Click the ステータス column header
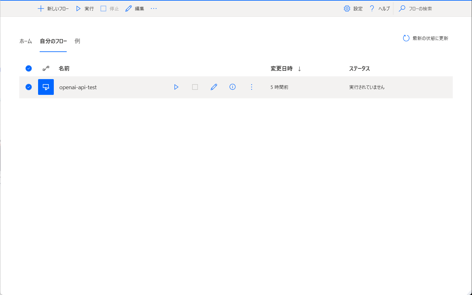The height and width of the screenshot is (295, 472). pos(359,68)
